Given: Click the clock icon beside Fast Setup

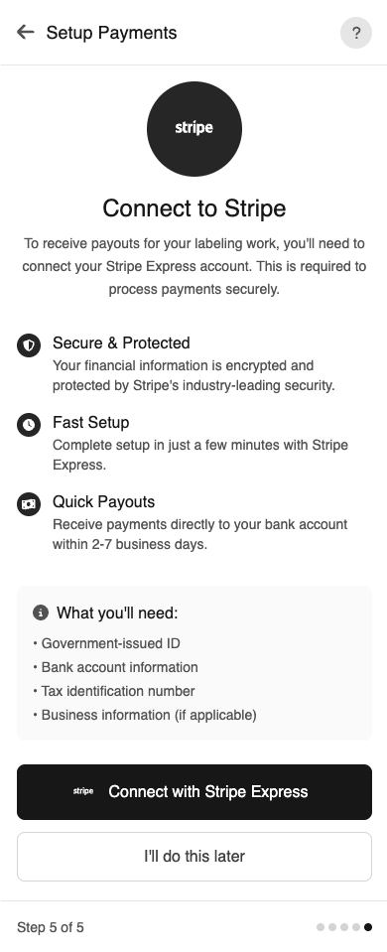Looking at the screenshot, I should pyautogui.click(x=29, y=425).
